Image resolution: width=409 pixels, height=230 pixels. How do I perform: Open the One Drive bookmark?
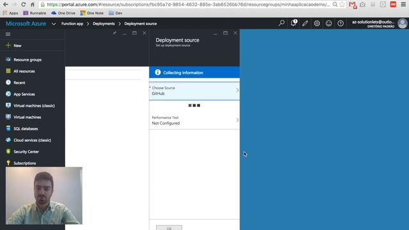click(x=63, y=13)
